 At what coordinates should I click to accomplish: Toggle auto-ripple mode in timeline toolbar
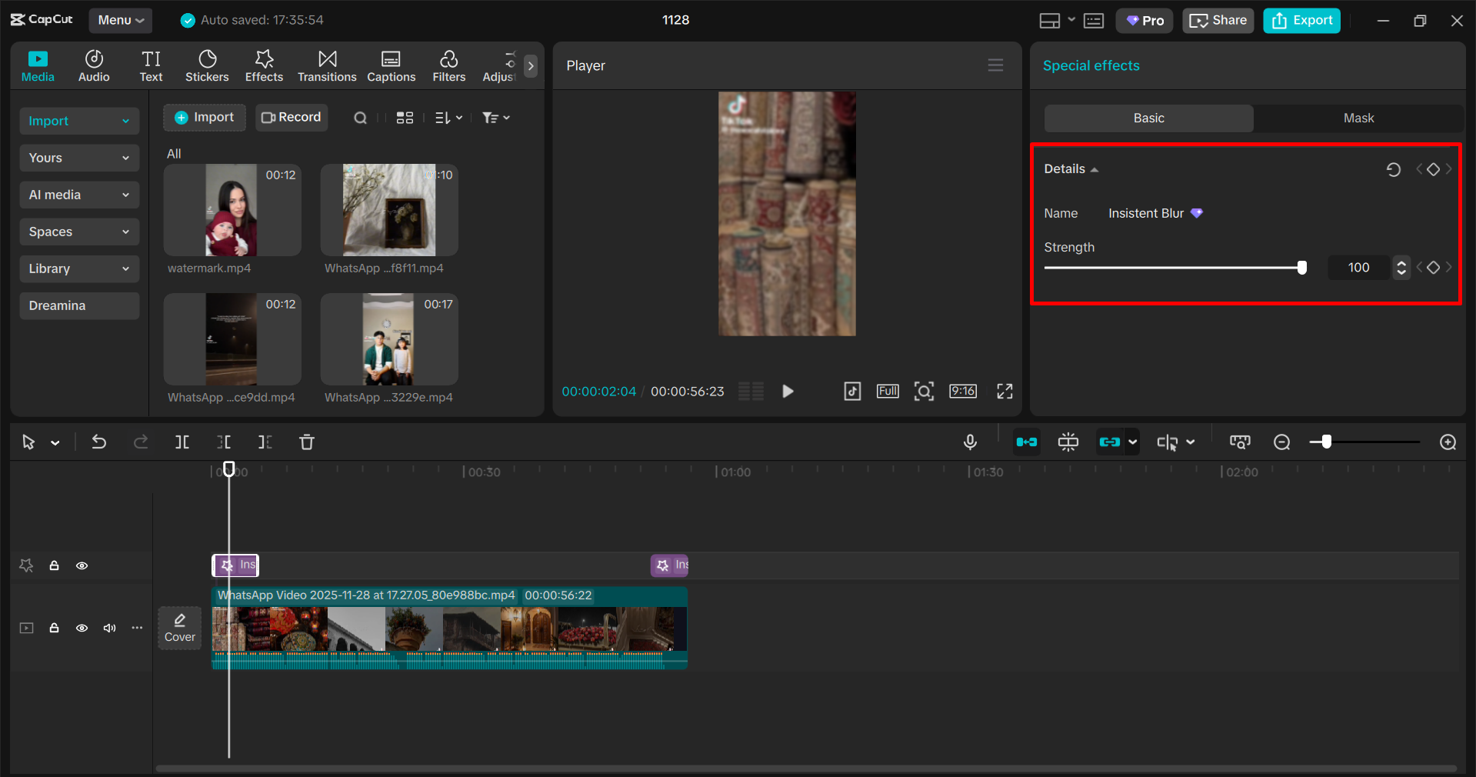[x=1026, y=442]
